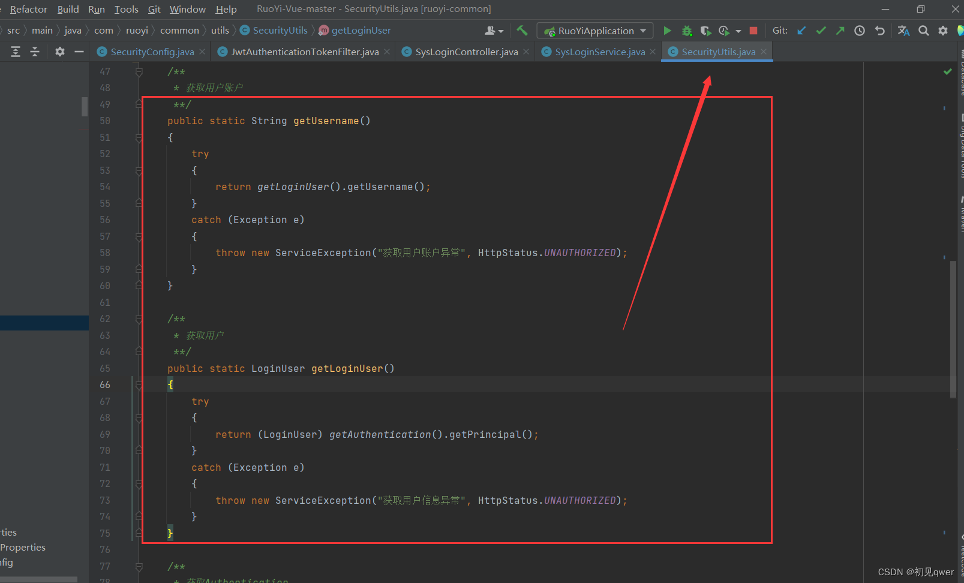Collapse the Javadoc comment at line 77
Viewport: 964px width, 583px height.
[x=139, y=567]
